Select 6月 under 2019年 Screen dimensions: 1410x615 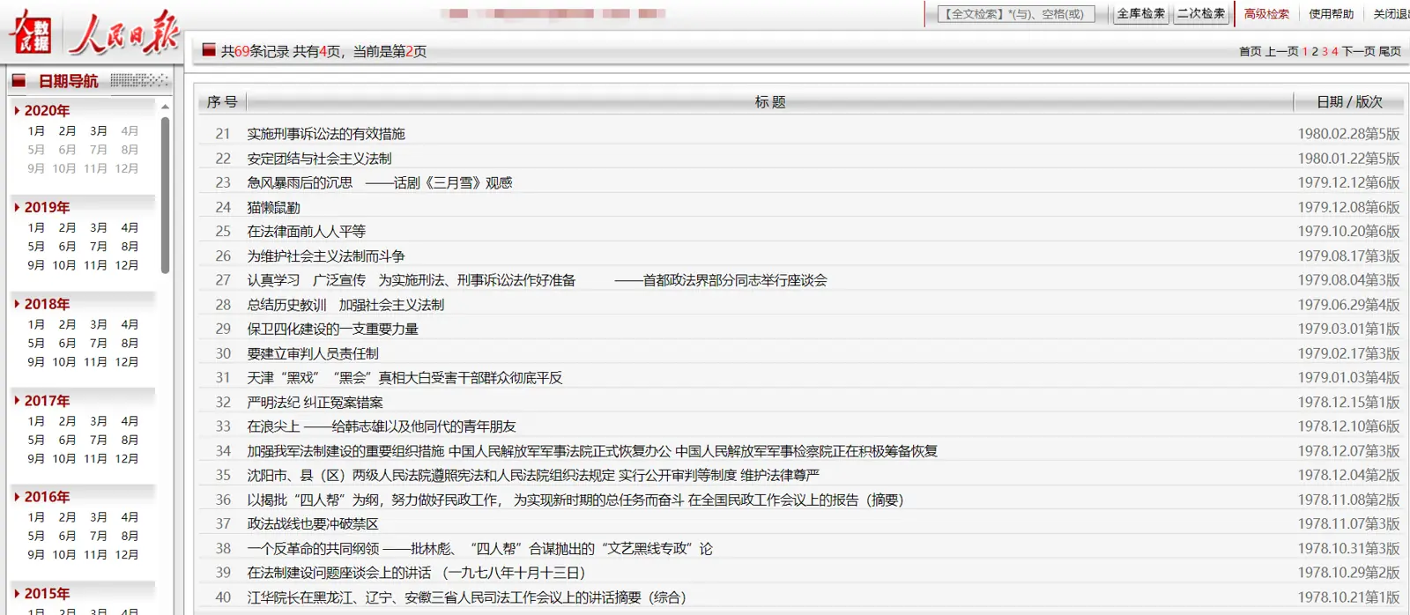coord(67,247)
